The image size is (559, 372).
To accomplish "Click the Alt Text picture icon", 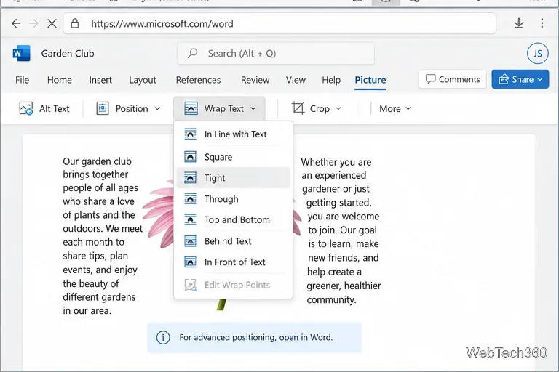I will click(25, 108).
